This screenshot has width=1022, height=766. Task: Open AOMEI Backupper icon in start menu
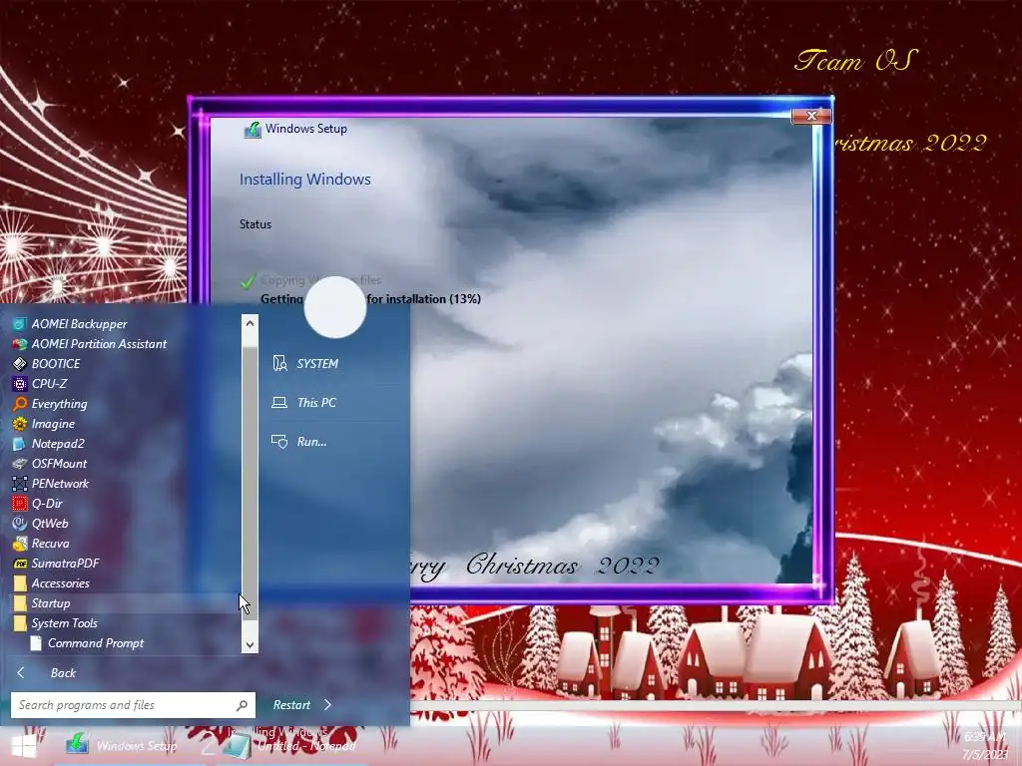pyautogui.click(x=20, y=324)
